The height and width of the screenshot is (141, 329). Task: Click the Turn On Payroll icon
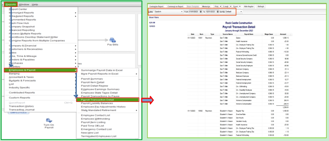[49, 121]
